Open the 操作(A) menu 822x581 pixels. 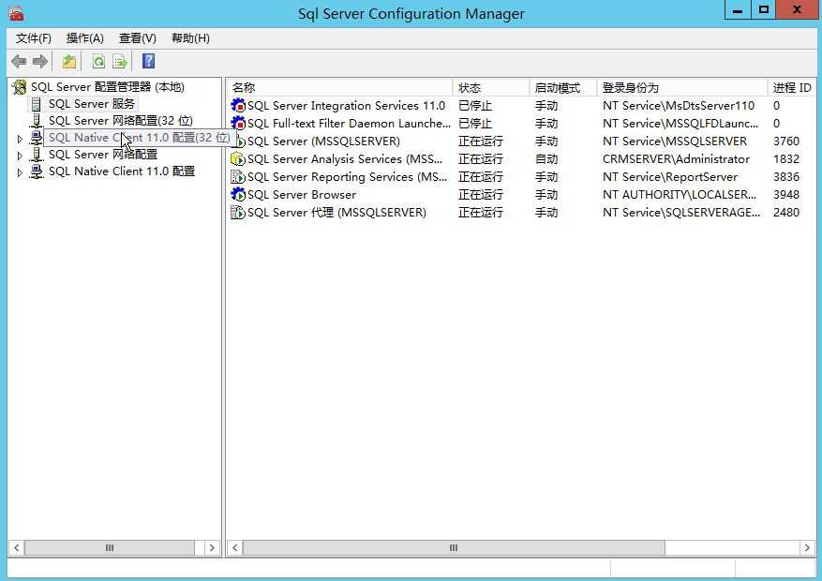pyautogui.click(x=85, y=38)
